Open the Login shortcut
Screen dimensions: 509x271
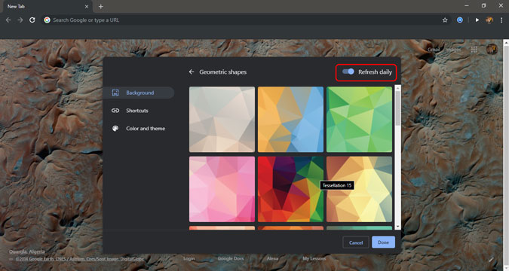click(189, 259)
